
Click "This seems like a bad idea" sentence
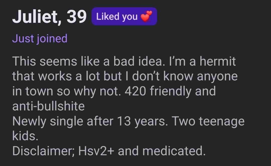click(x=88, y=61)
